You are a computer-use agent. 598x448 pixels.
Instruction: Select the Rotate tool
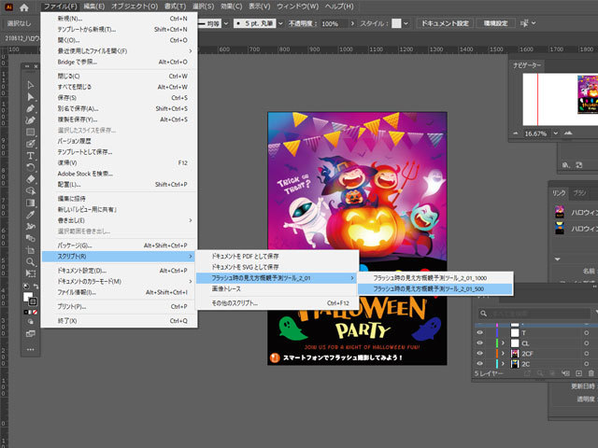tap(31, 168)
